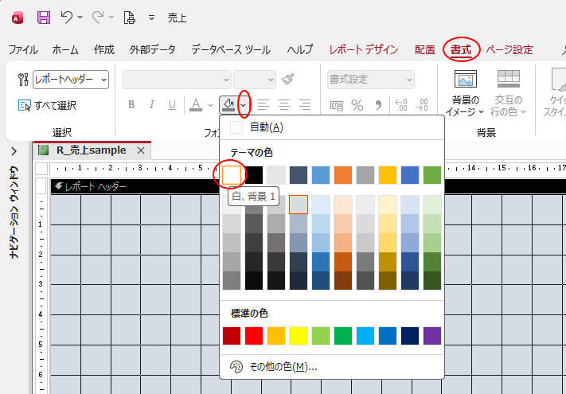Viewport: 566px width, 394px height.
Task: Increase decimal places
Action: click(x=401, y=105)
